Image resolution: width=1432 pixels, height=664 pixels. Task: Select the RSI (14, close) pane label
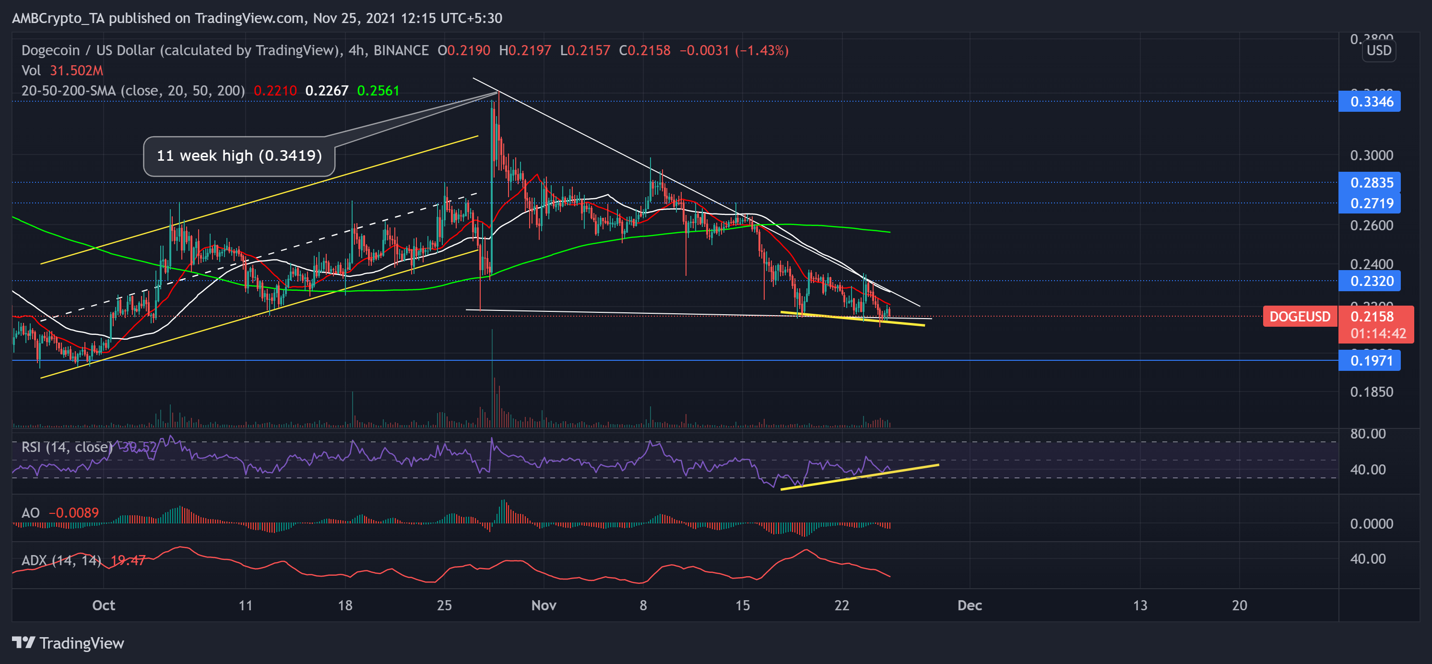[x=67, y=447]
